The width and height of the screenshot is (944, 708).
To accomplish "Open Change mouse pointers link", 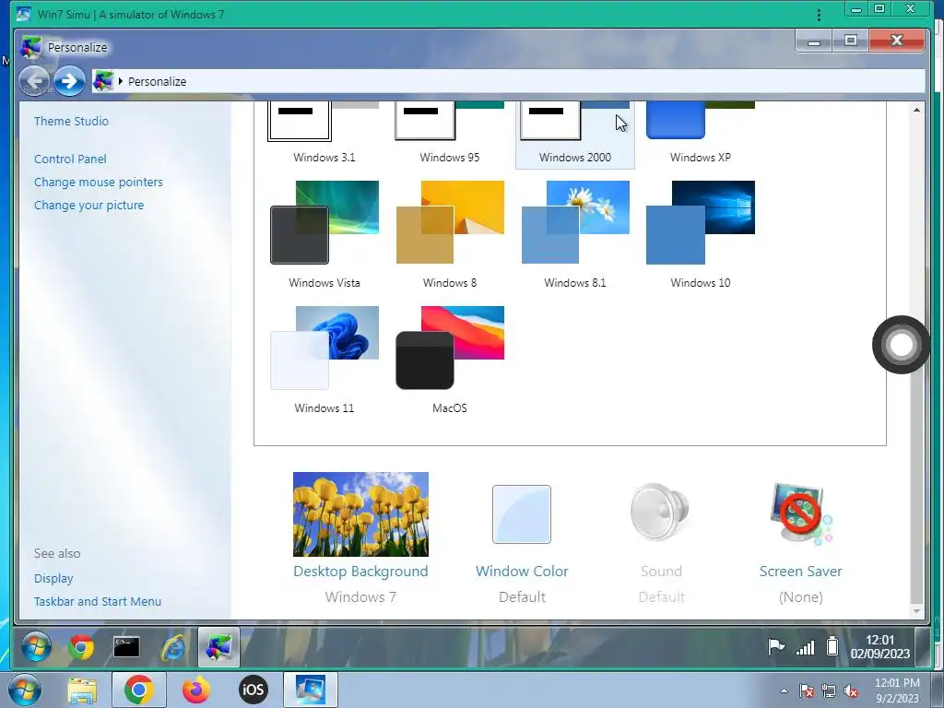I will pos(98,182).
